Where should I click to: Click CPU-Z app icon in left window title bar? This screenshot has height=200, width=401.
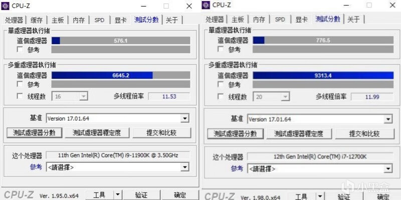coord(6,6)
